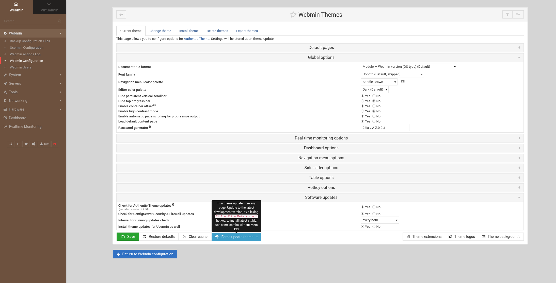Screen dimensions: 556x283
Task: Log out using the red exit icon
Action: coord(55,144)
